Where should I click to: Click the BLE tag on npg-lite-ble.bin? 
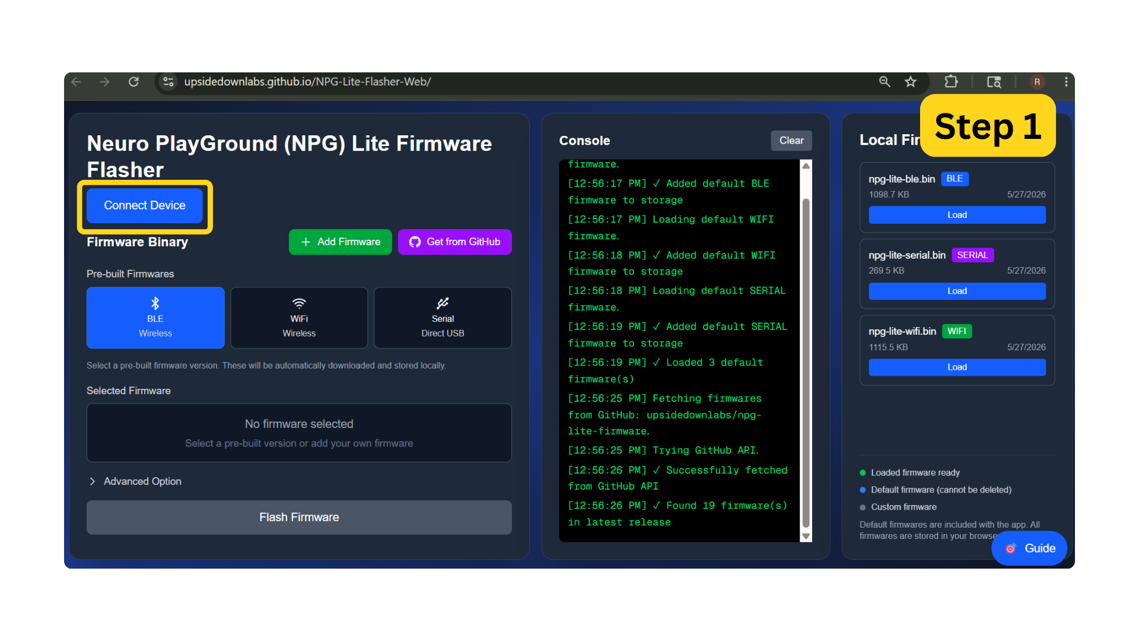click(x=955, y=179)
